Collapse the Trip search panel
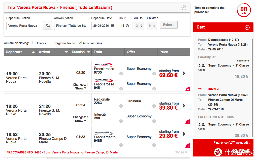 (184, 8)
